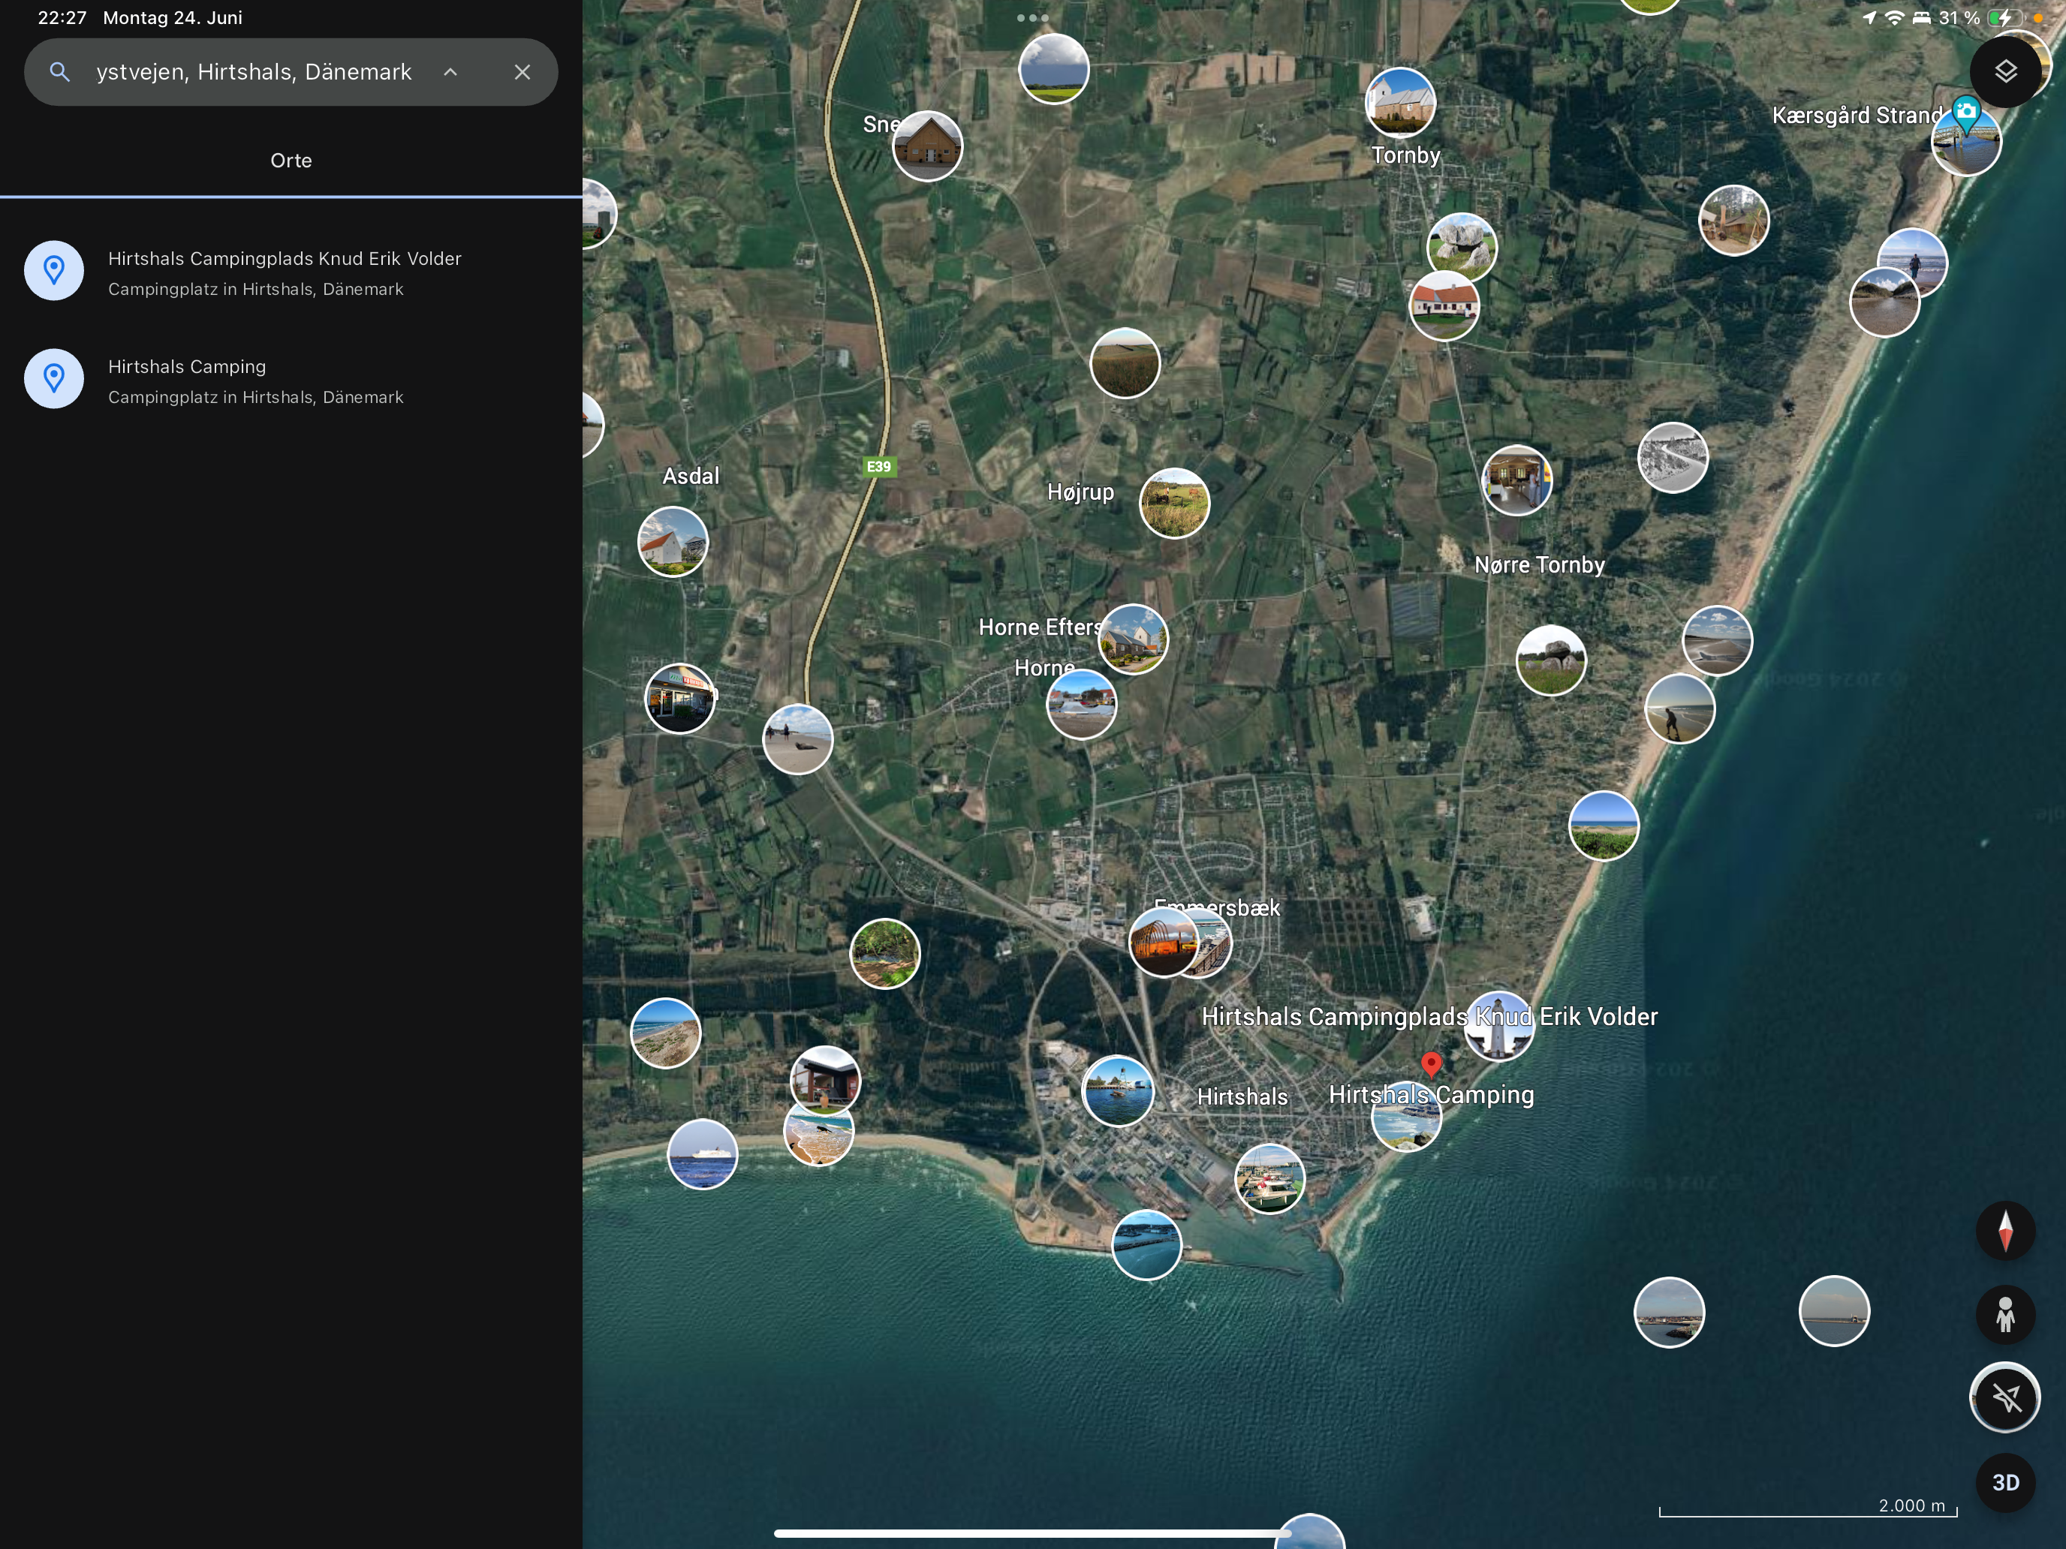
Task: Select the Orte tab
Action: (291, 161)
